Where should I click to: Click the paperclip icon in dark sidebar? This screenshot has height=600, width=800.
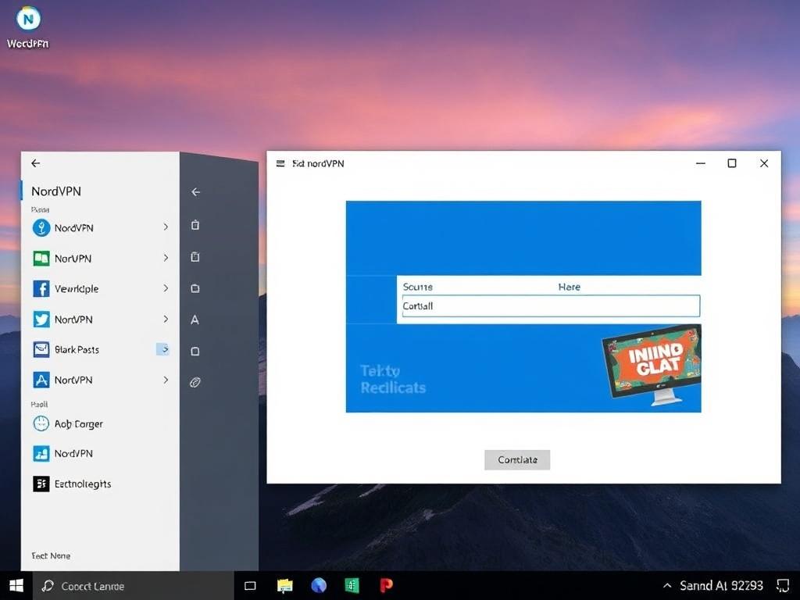pyautogui.click(x=195, y=382)
